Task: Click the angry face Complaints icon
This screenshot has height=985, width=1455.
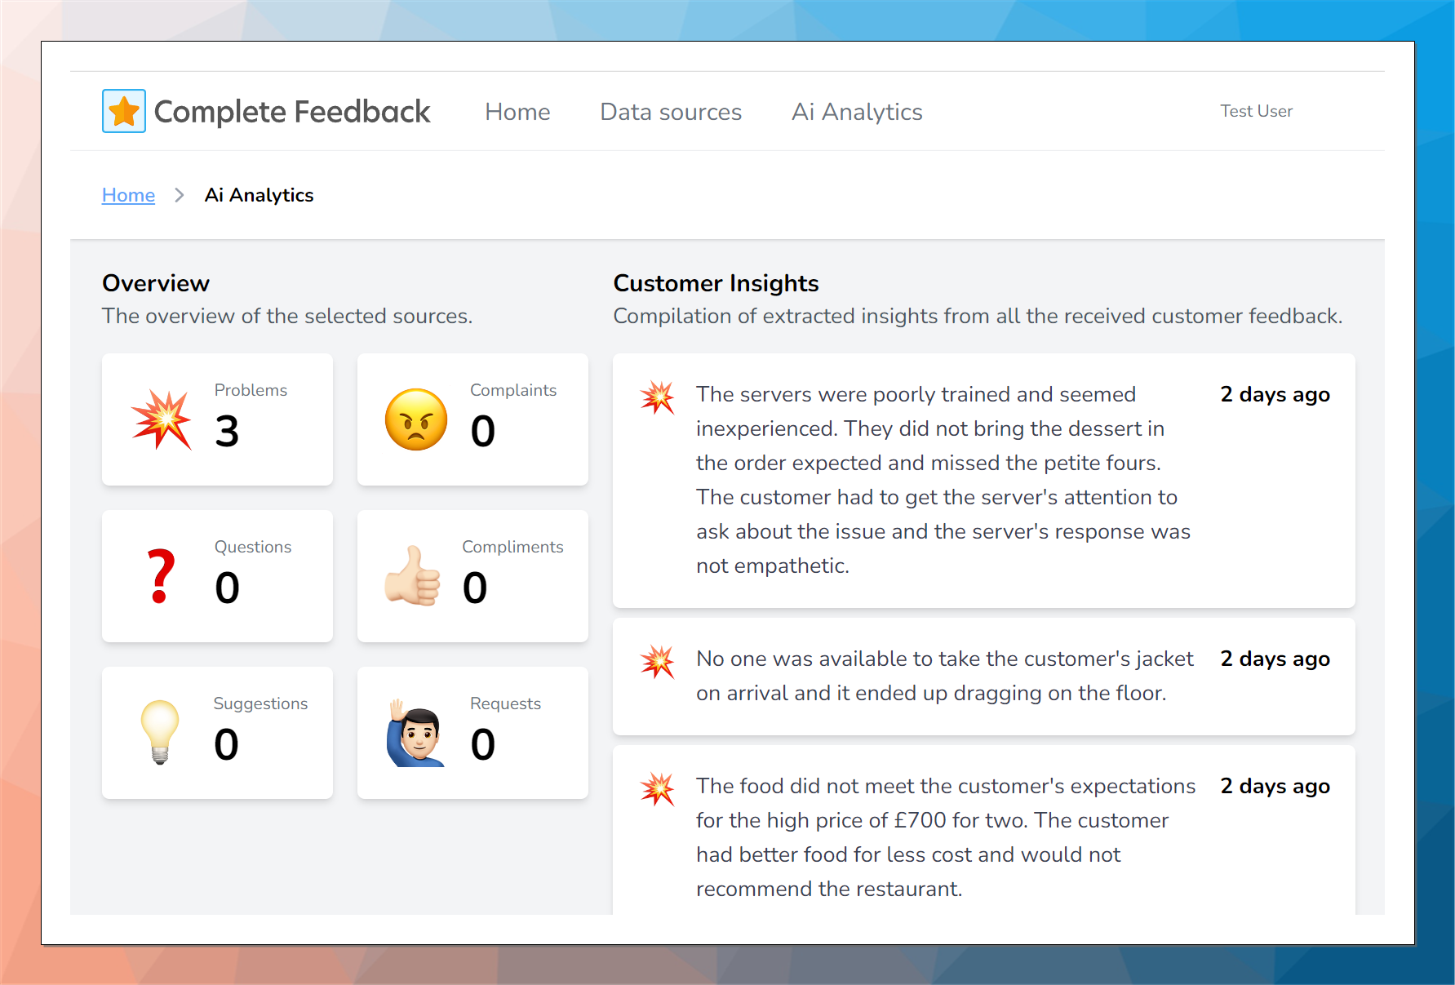Action: click(x=416, y=419)
